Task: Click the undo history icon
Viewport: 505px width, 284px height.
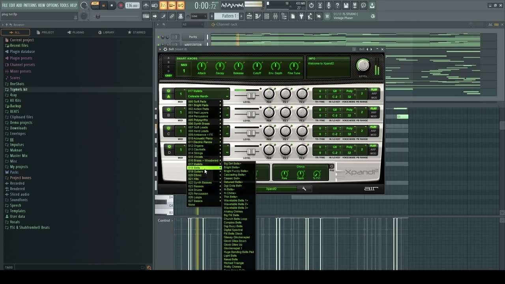Action: (311, 6)
